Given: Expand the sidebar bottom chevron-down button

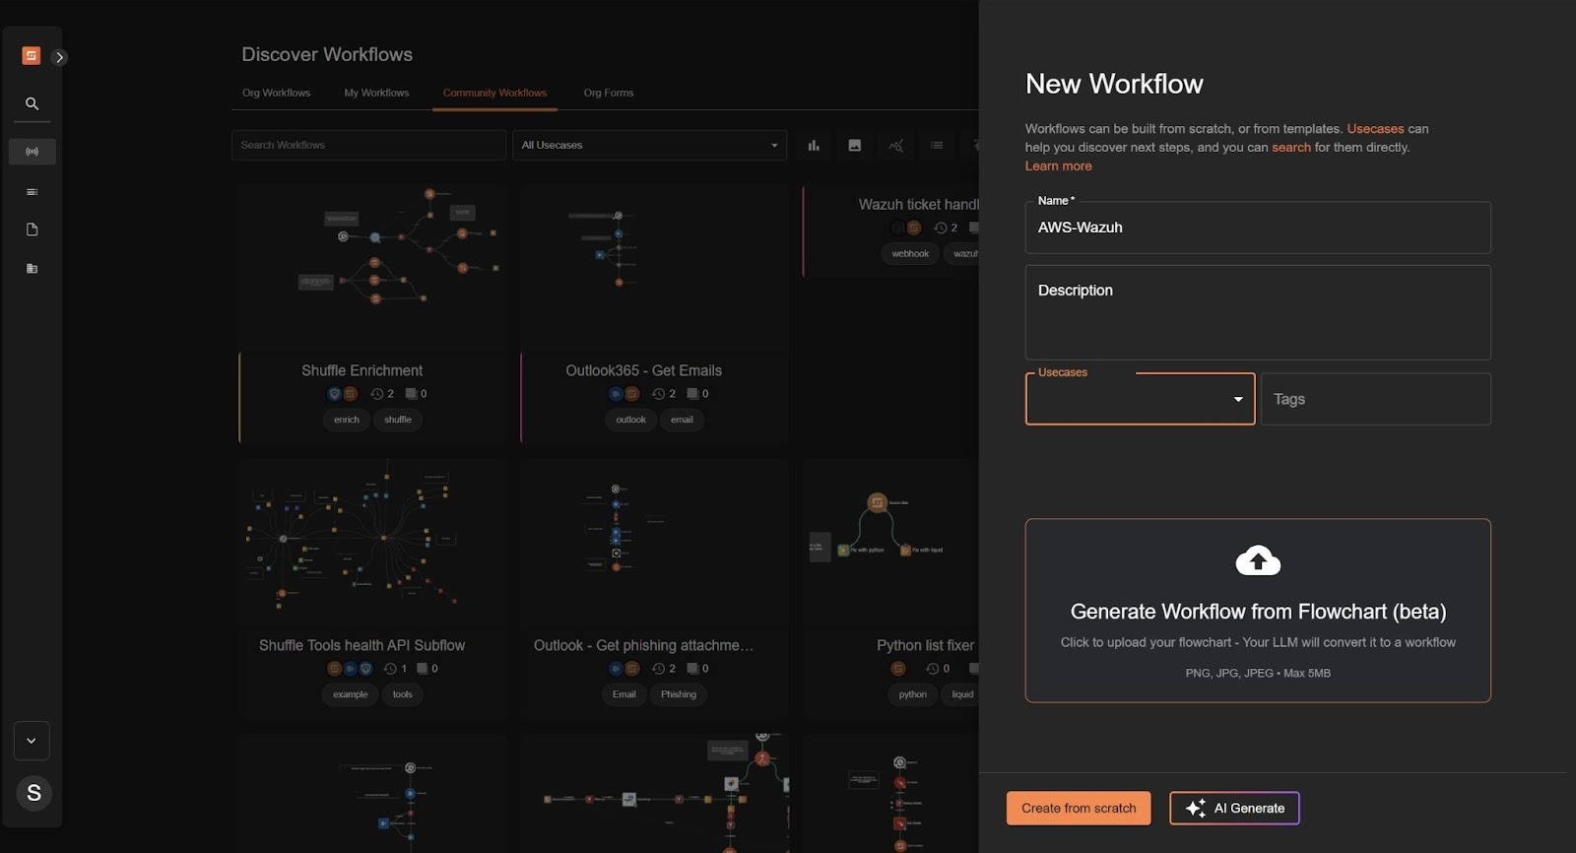Looking at the screenshot, I should tap(32, 741).
